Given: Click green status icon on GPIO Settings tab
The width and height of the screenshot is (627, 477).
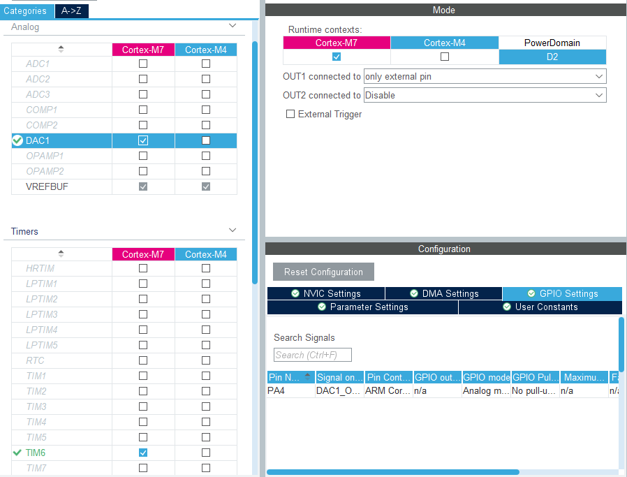Looking at the screenshot, I should point(531,293).
